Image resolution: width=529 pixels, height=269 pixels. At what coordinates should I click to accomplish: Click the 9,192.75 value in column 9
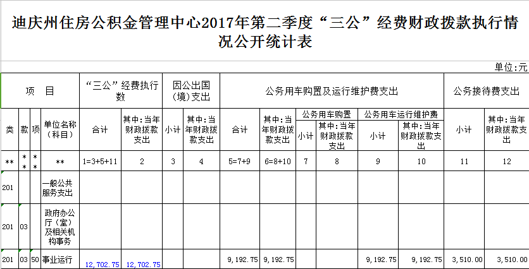[x=380, y=260]
